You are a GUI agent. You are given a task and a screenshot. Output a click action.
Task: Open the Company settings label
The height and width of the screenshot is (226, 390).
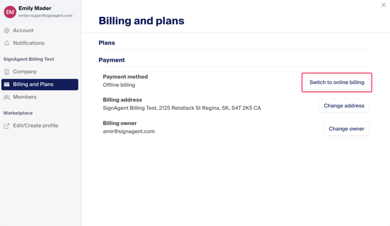tap(25, 71)
